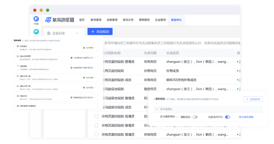Click the 紫鸟浏览器 logo icon
This screenshot has width=274, height=144.
pyautogui.click(x=48, y=20)
